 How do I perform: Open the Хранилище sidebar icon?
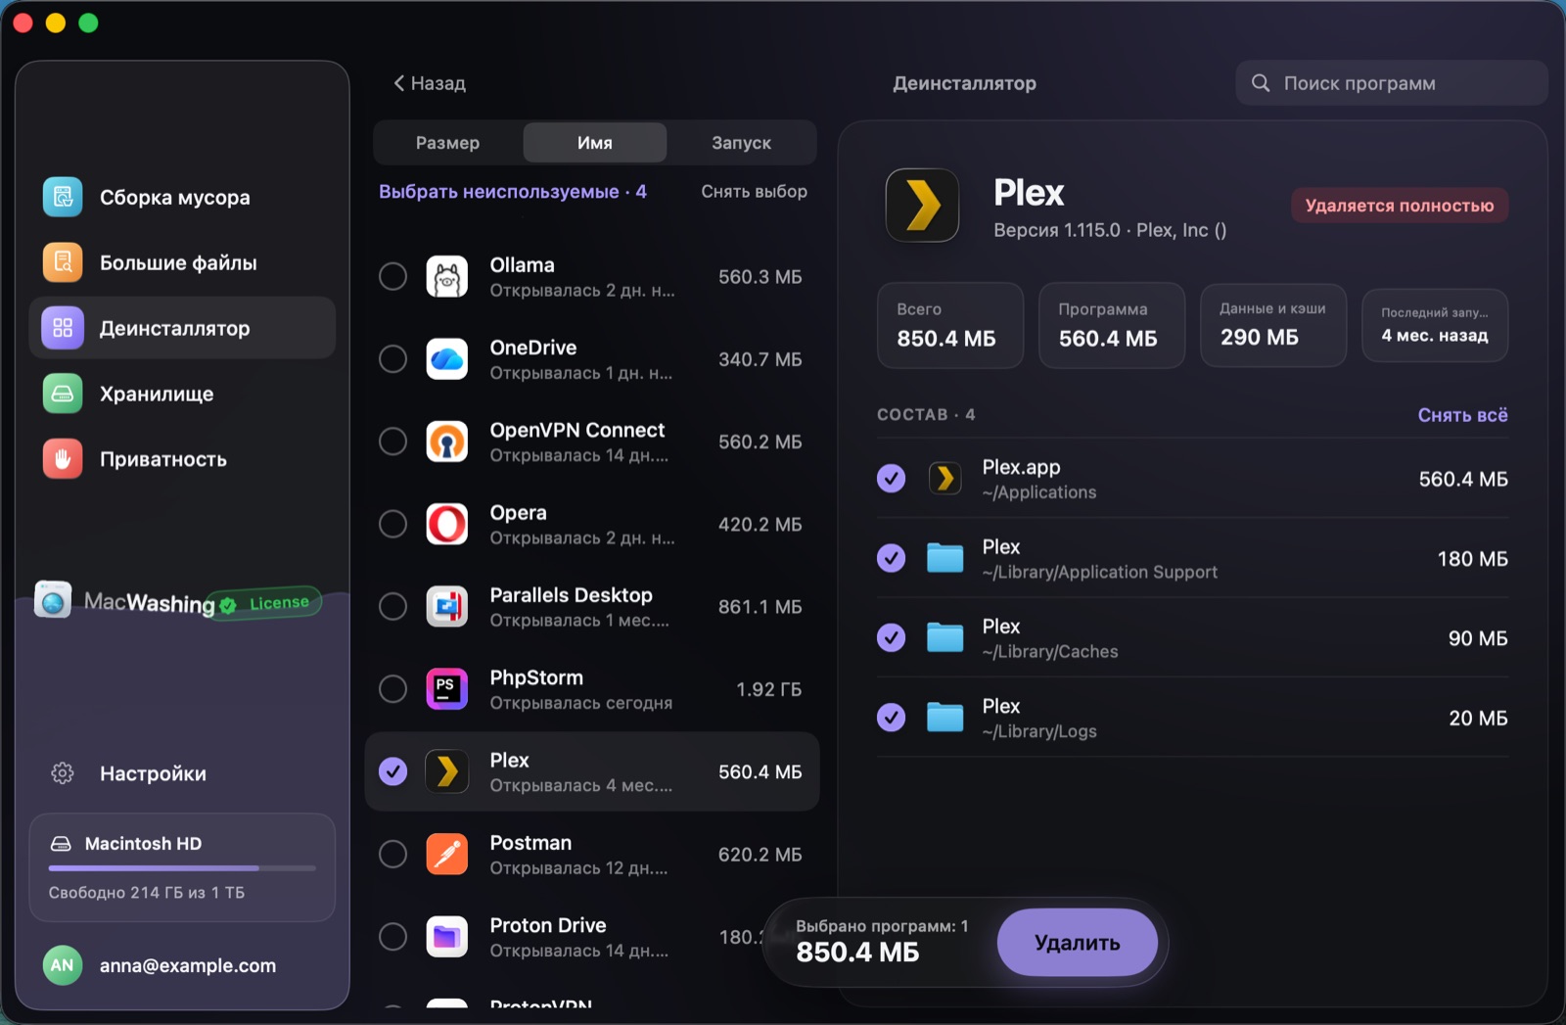click(x=63, y=394)
